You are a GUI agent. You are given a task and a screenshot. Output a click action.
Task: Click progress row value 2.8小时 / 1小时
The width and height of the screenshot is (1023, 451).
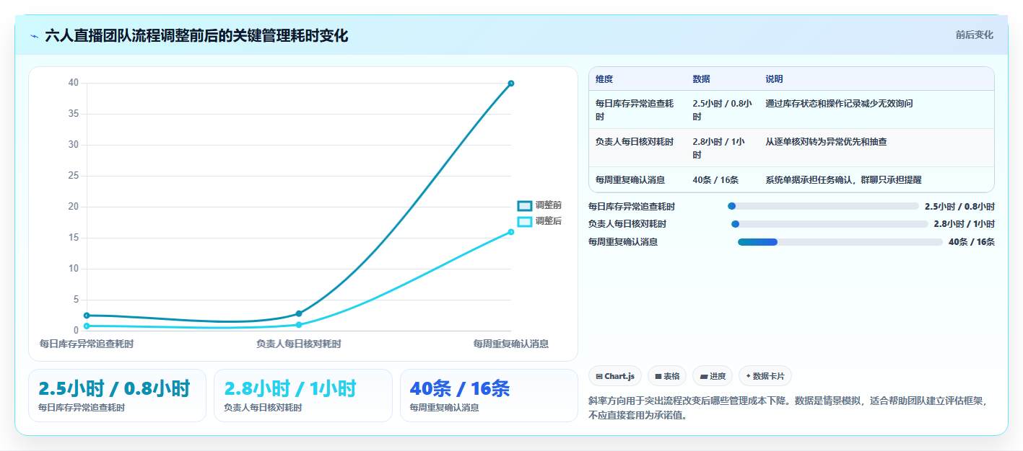click(x=964, y=224)
